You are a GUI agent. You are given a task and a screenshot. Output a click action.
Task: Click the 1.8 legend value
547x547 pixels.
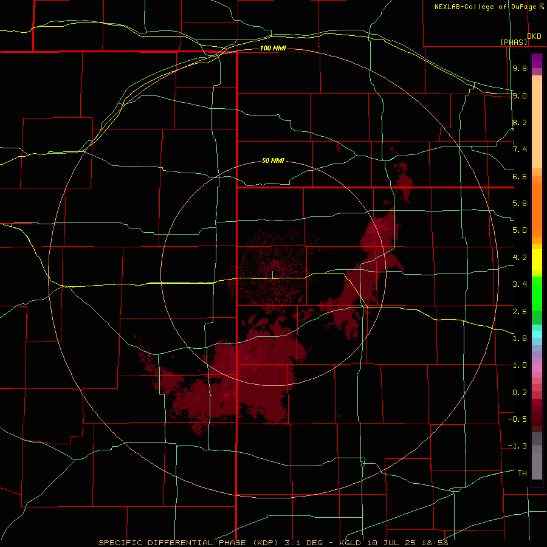pyautogui.click(x=520, y=339)
